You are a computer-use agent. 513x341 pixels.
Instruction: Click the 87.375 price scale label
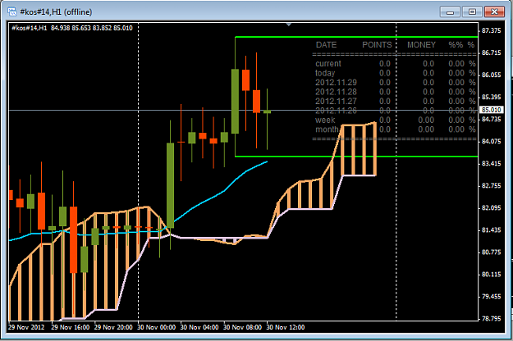point(492,30)
